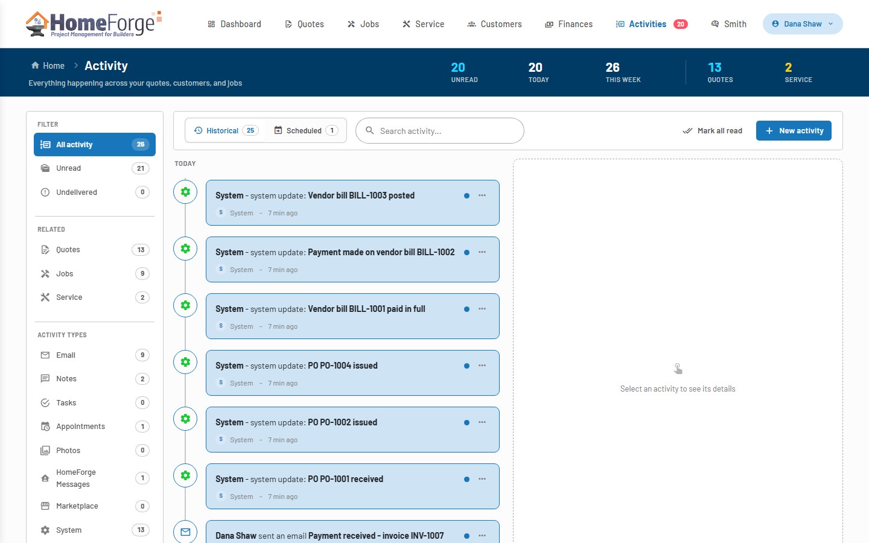Show Undelivered activity
The height and width of the screenshot is (543, 869).
(95, 192)
